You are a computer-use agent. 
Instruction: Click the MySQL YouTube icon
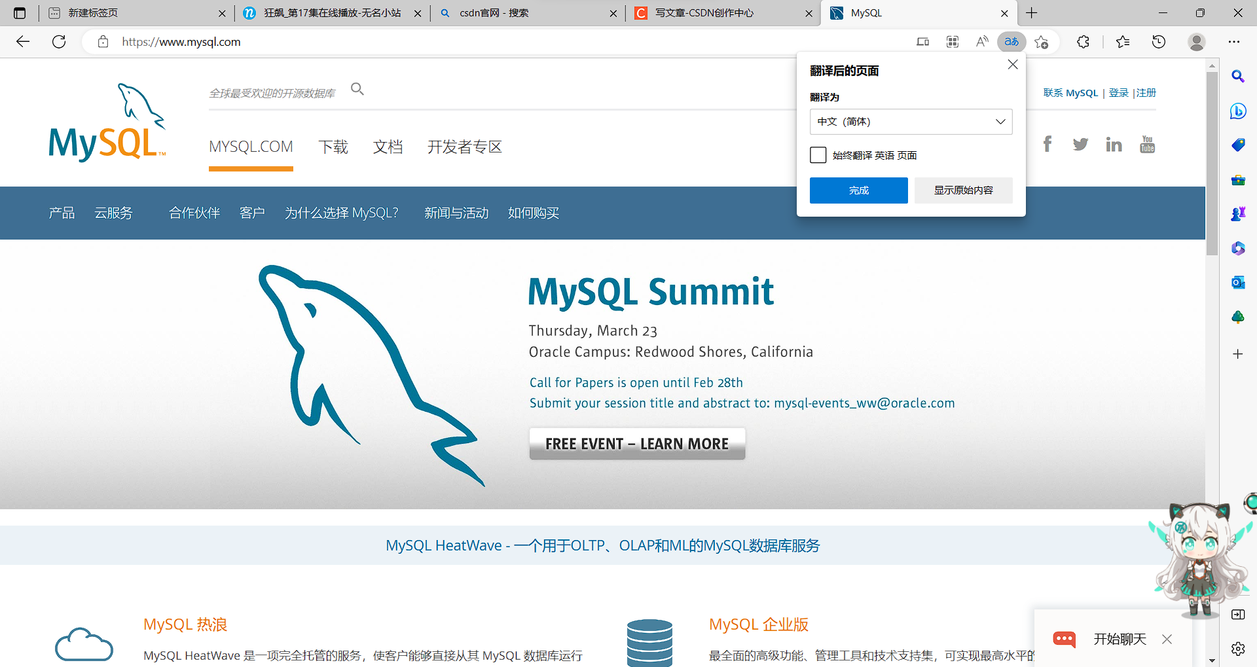(1147, 144)
